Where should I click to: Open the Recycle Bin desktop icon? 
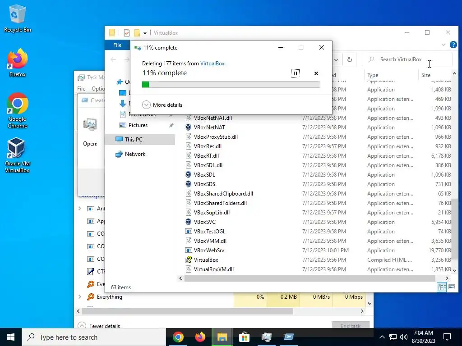click(x=18, y=18)
